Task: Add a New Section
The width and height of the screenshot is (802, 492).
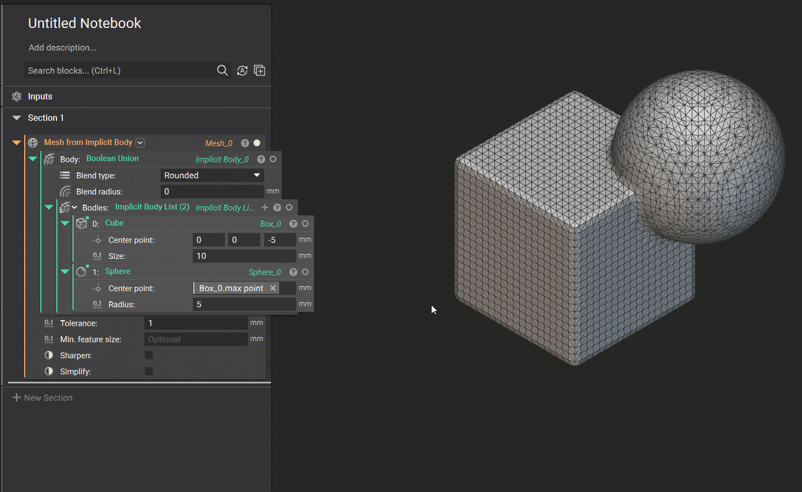Action: point(42,397)
